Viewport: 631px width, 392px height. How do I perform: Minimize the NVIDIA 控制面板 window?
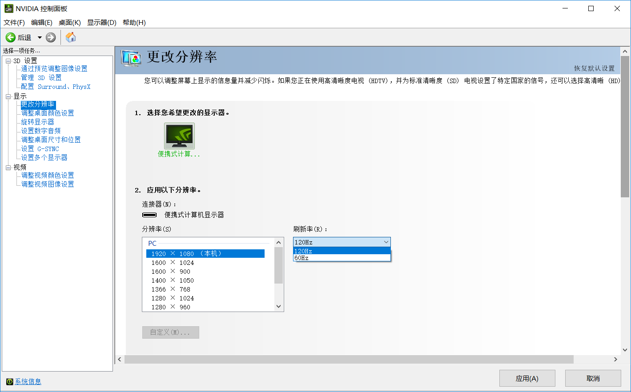(x=565, y=8)
